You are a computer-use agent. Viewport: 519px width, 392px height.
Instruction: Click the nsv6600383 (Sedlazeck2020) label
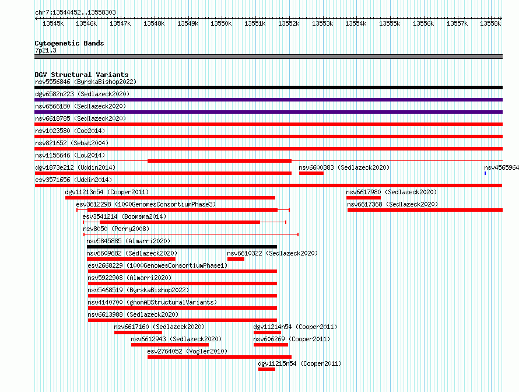(344, 167)
